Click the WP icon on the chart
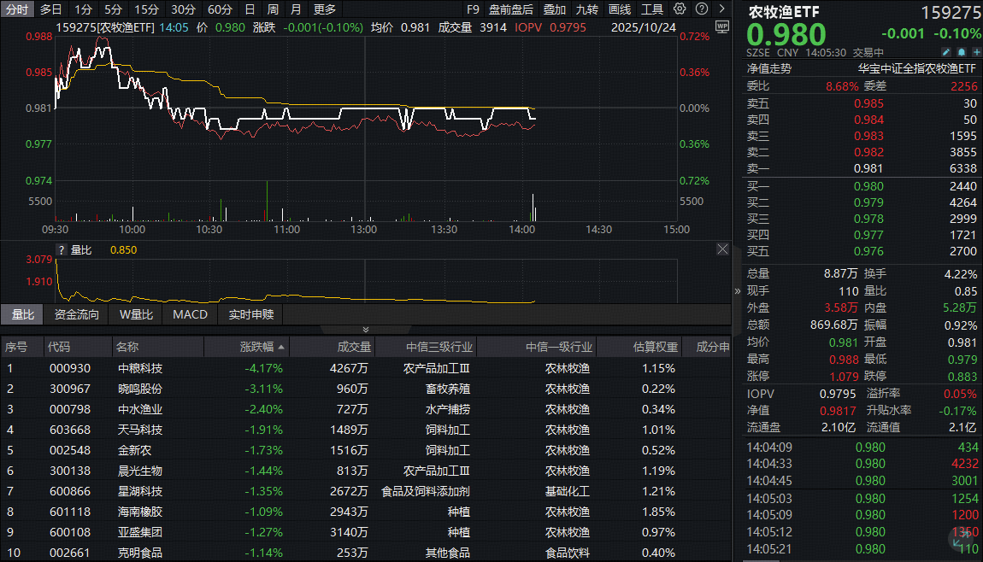This screenshot has height=562, width=983. click(x=722, y=26)
